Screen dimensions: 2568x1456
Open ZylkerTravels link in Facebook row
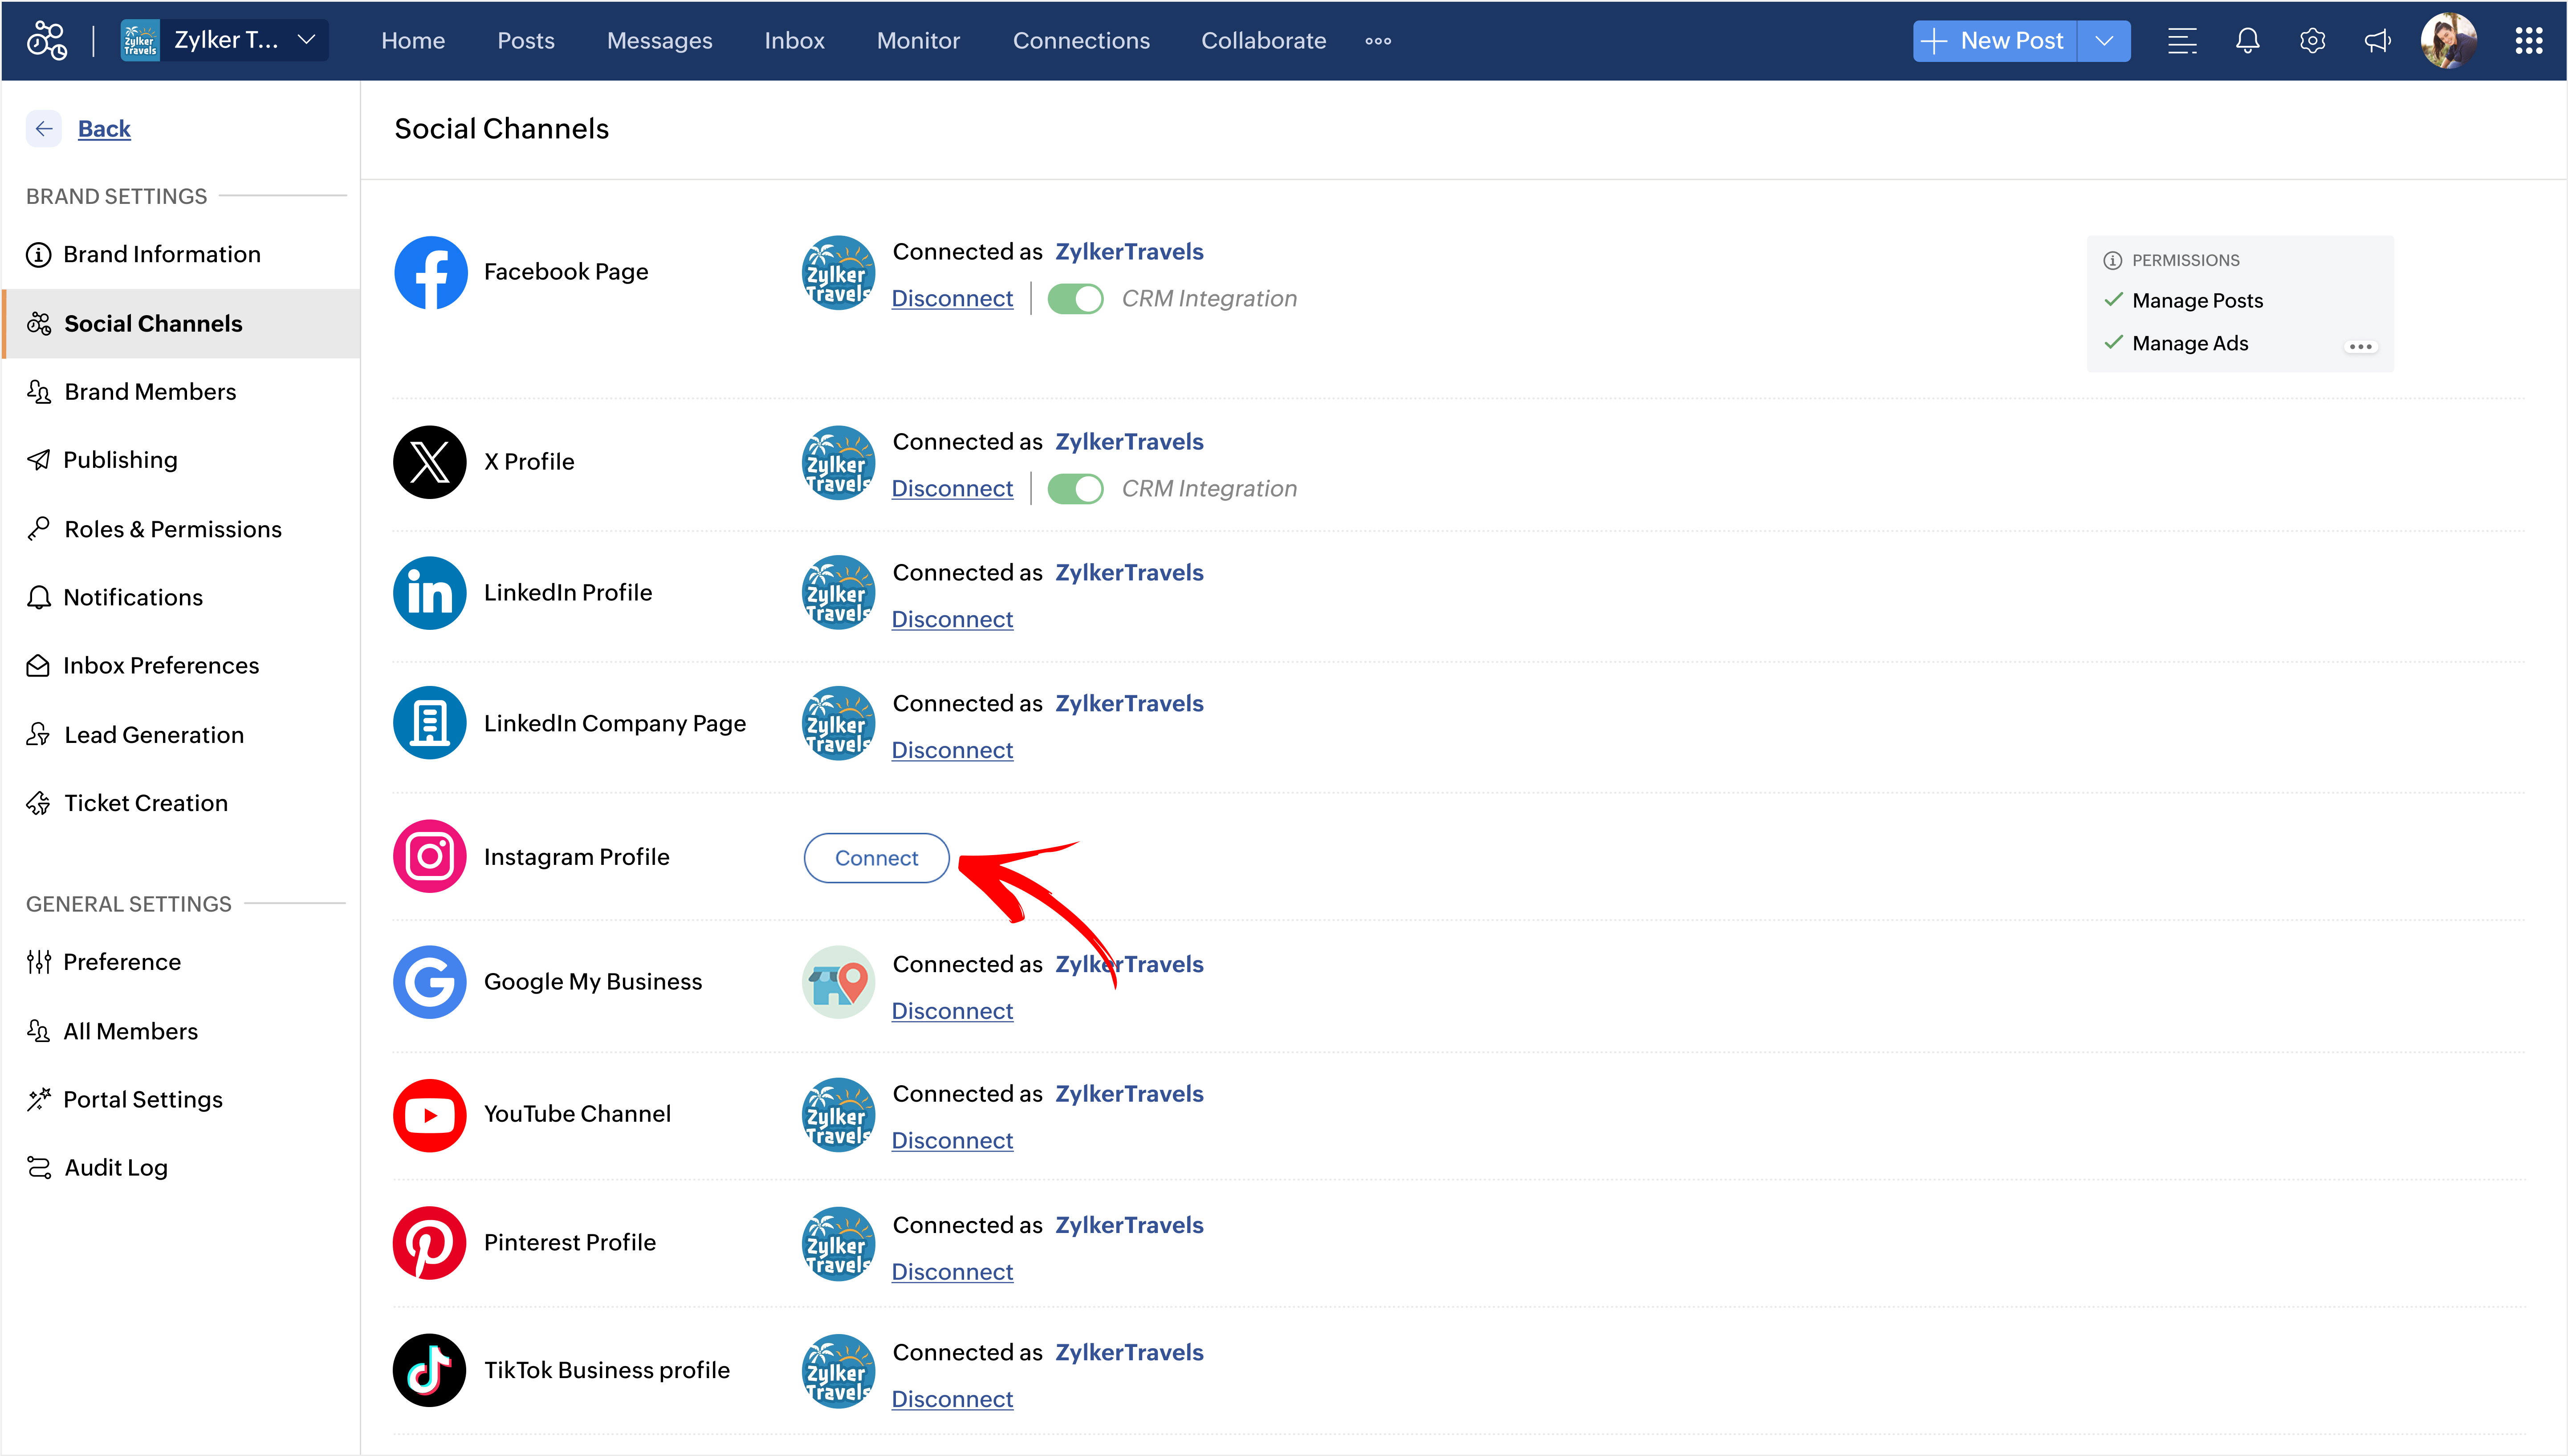click(x=1129, y=252)
